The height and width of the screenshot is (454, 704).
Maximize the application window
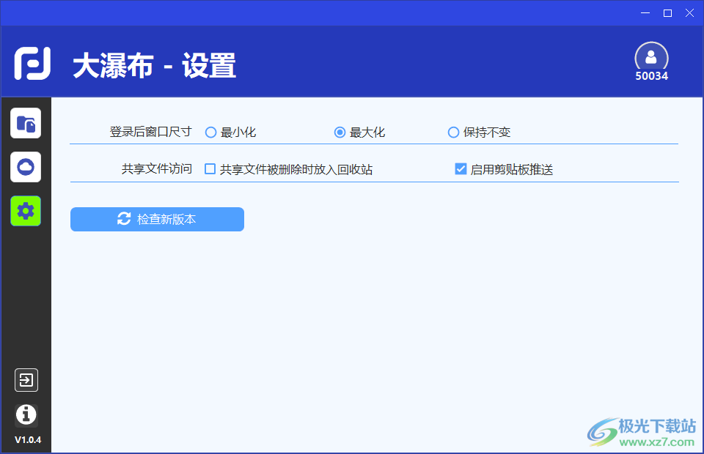tap(667, 12)
